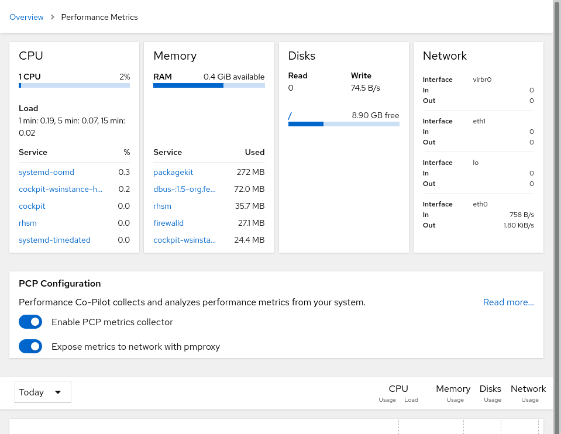Viewport: 561px width, 434px height.
Task: Navigate back using the Overview breadcrumb
Action: (x=26, y=17)
